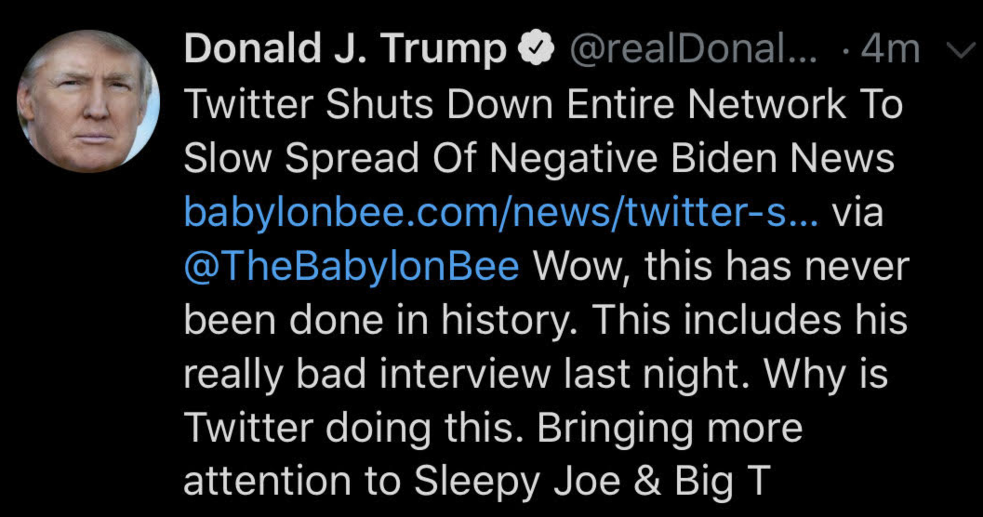Click the 'Twitter doing this. Bringing more' line
This screenshot has width=983, height=517.
pyautogui.click(x=493, y=428)
